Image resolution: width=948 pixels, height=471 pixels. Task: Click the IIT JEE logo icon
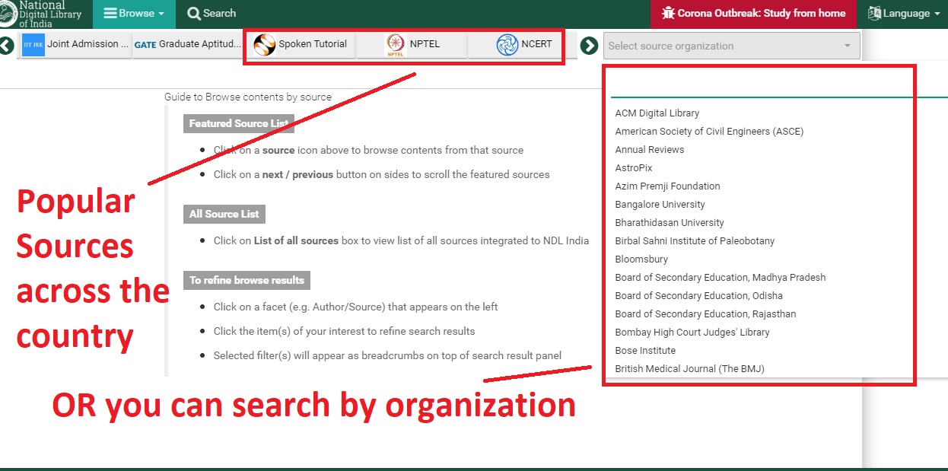pyautogui.click(x=33, y=45)
